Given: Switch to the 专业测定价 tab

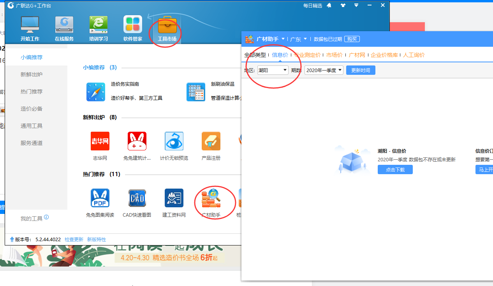Looking at the screenshot, I should 307,55.
